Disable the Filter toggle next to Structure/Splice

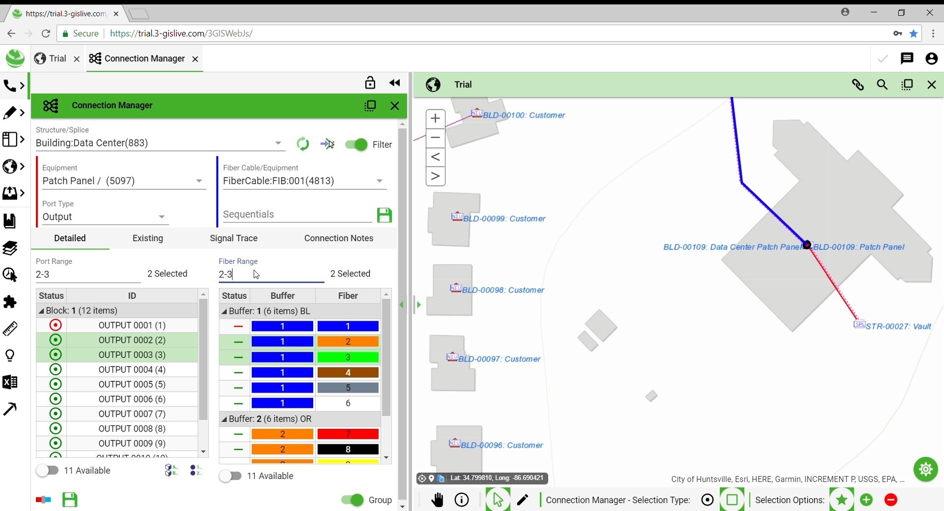point(355,144)
